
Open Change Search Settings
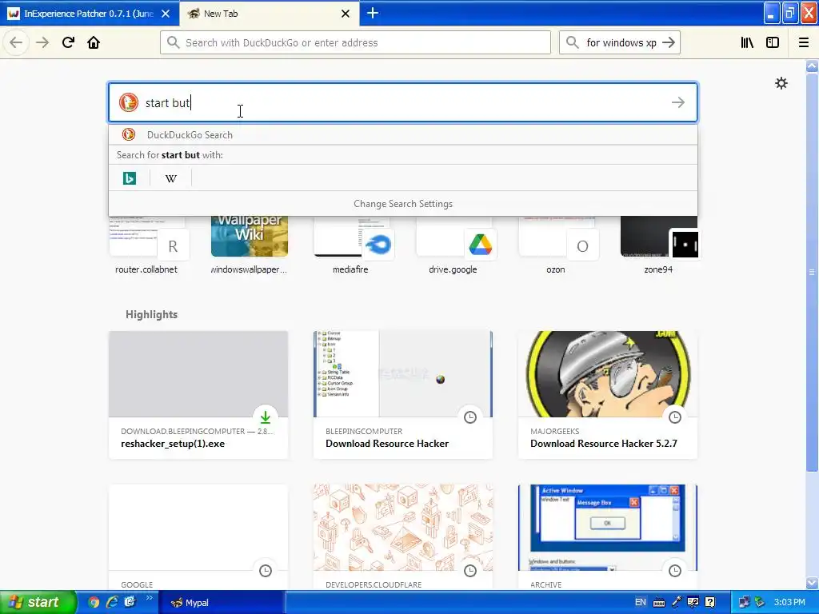[x=403, y=204]
